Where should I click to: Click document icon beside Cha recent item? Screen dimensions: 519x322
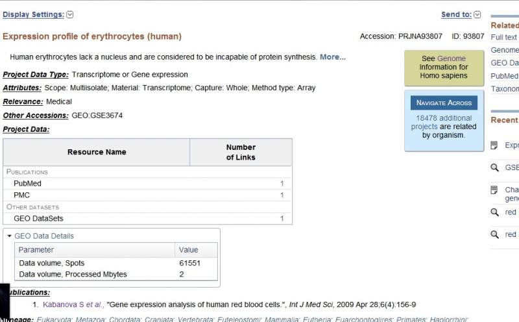[494, 190]
